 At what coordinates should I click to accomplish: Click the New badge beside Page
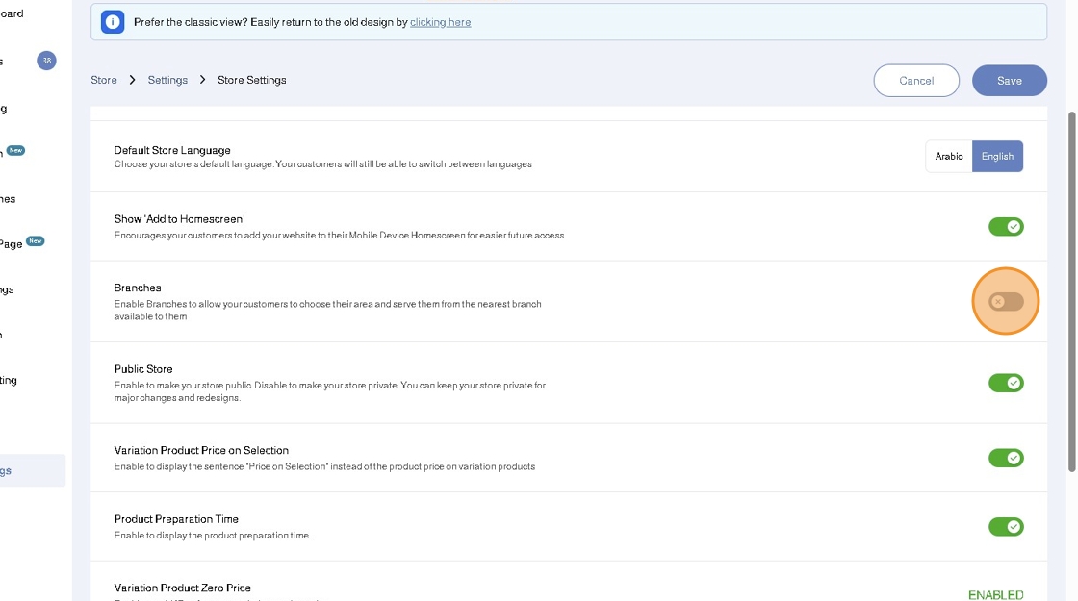pyautogui.click(x=36, y=241)
